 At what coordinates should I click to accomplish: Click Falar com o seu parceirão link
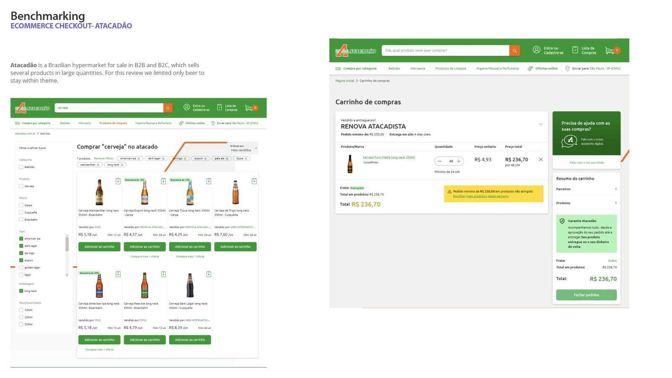click(x=586, y=163)
